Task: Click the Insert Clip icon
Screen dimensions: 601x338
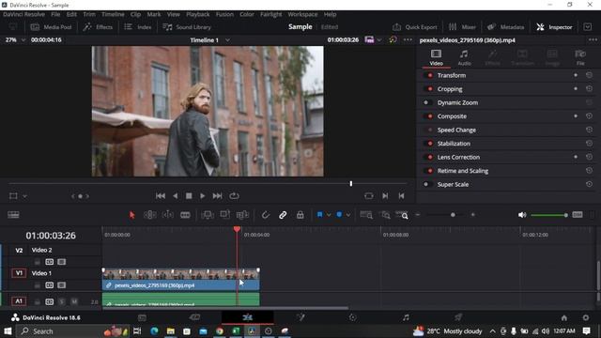Action: click(x=208, y=215)
